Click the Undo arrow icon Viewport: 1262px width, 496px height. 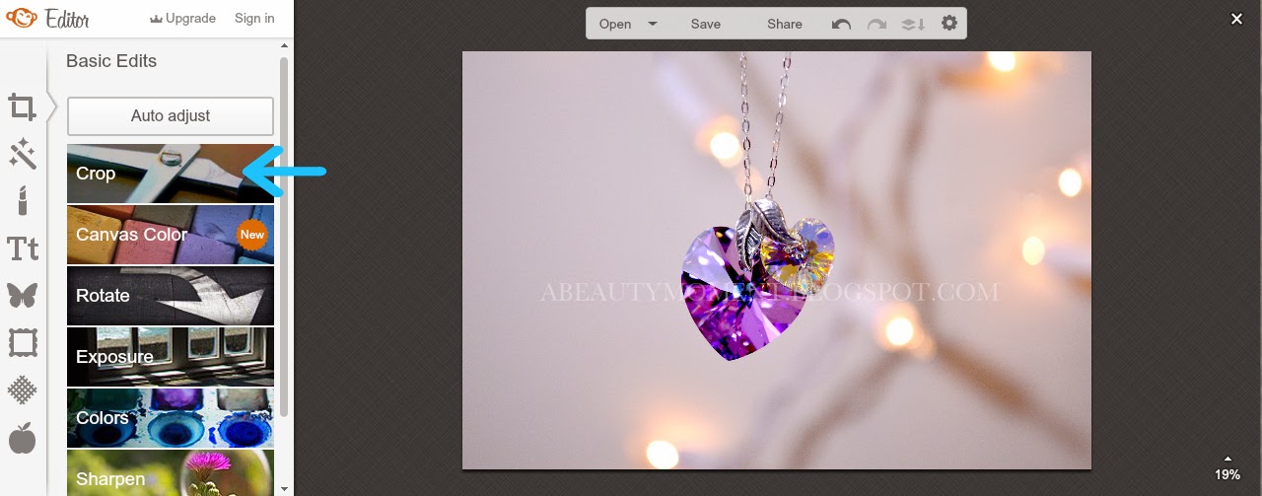841,24
